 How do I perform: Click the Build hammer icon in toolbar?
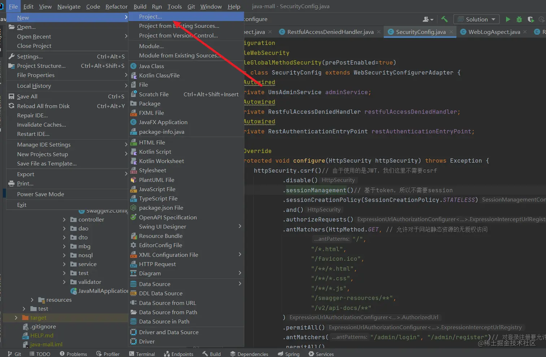(445, 19)
